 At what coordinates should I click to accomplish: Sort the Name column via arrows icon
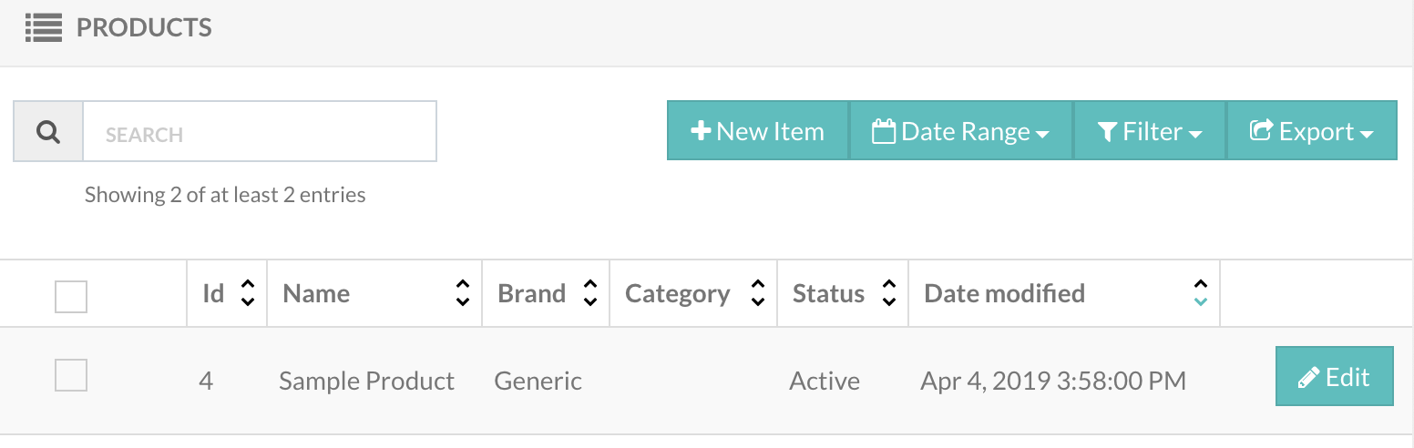coord(463,293)
